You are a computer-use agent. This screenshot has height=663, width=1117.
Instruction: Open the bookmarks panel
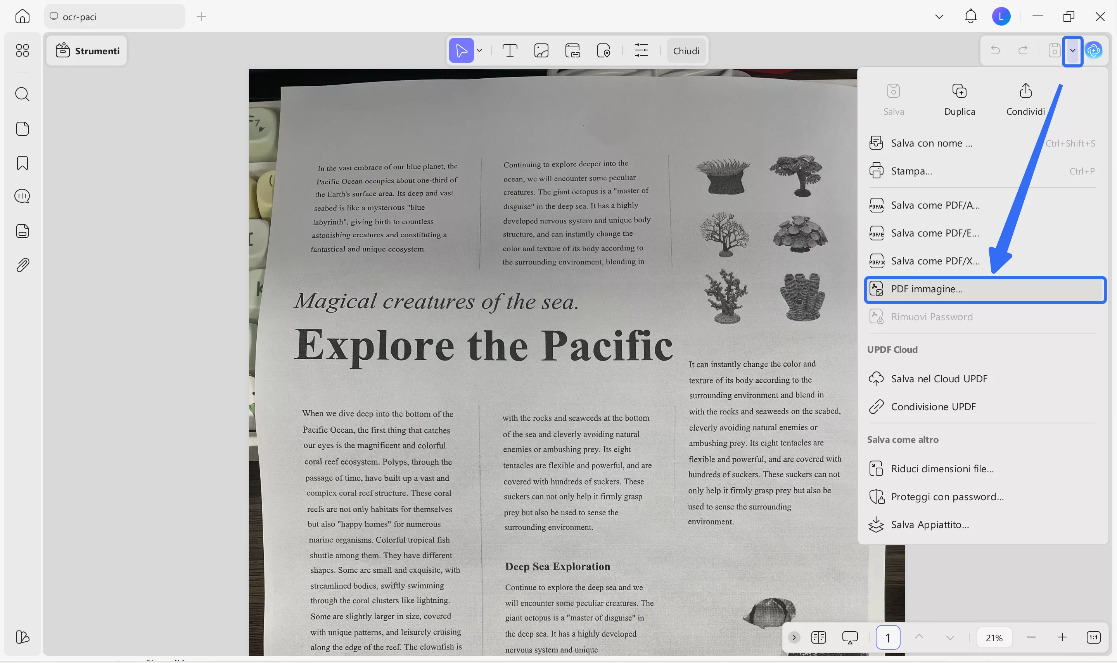pos(22,162)
